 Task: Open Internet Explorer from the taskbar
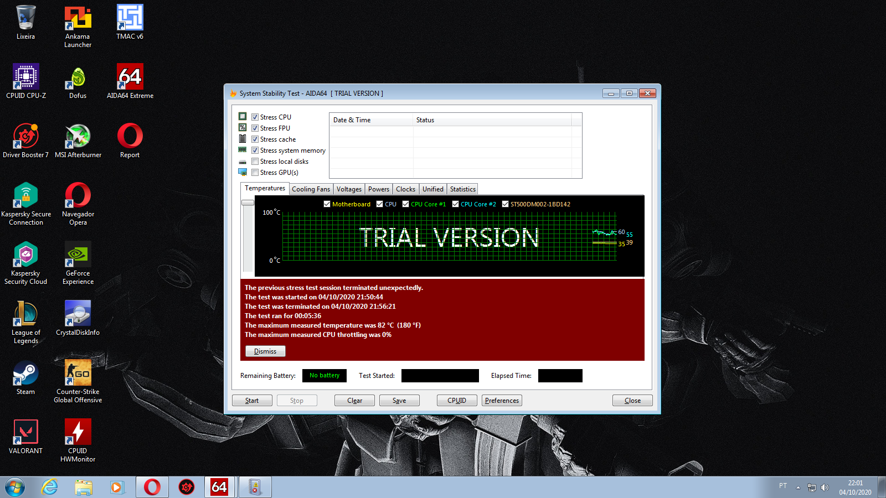point(50,487)
